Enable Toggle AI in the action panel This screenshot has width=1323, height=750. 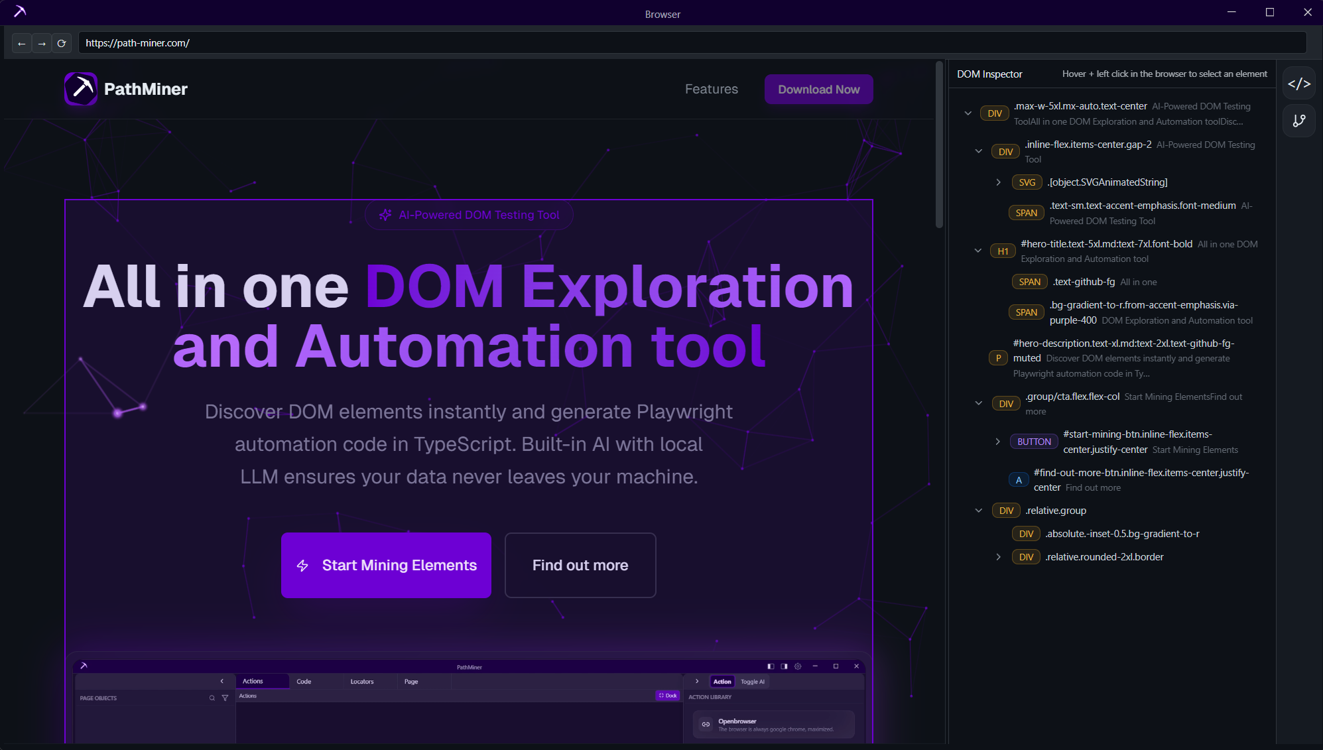[x=753, y=681]
